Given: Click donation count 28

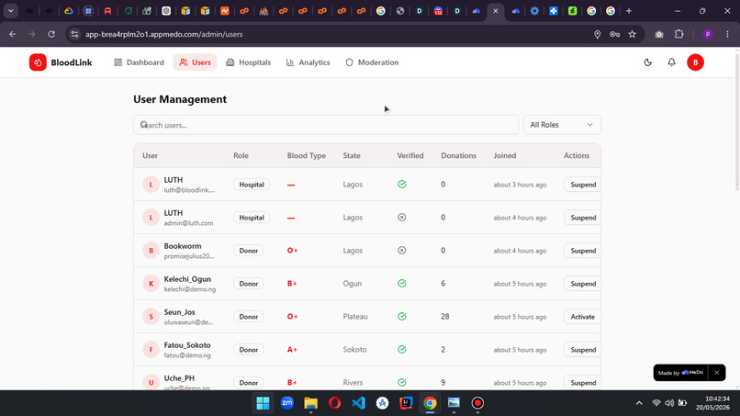Looking at the screenshot, I should [445, 317].
